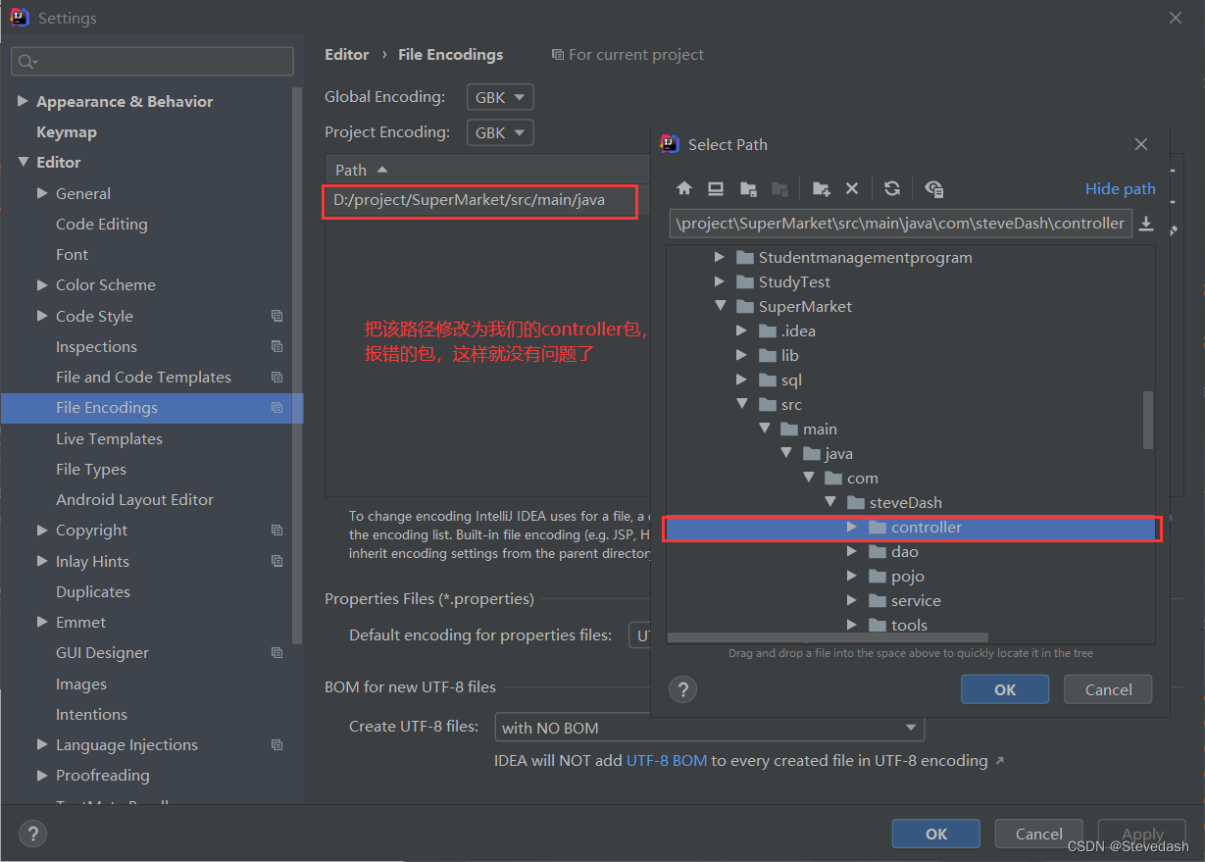1205x862 pixels.
Task: Collapse the steveDash folder in tree
Action: point(830,502)
